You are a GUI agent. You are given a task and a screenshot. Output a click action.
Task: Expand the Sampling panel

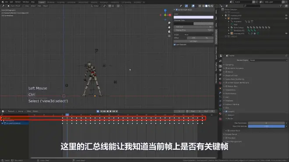coord(229,65)
